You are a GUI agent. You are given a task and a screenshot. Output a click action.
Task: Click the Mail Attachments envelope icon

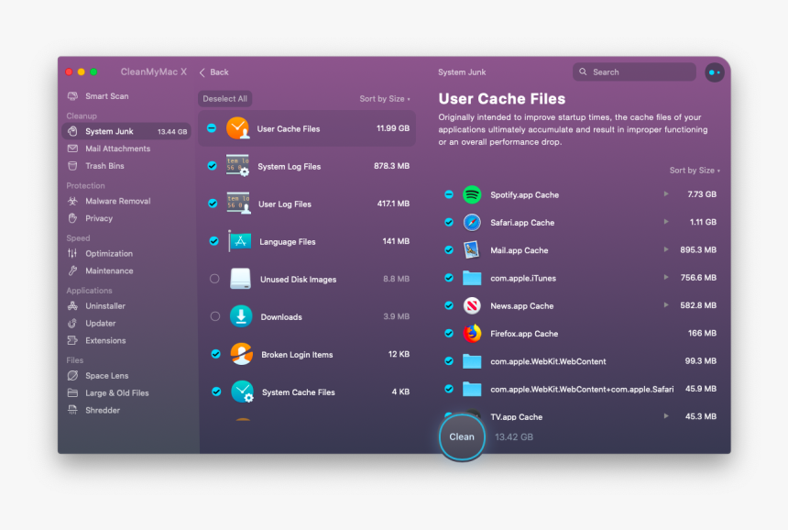73,149
